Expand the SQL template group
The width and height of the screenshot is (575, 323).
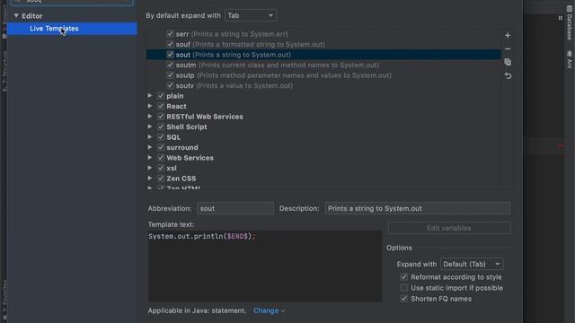tap(150, 136)
